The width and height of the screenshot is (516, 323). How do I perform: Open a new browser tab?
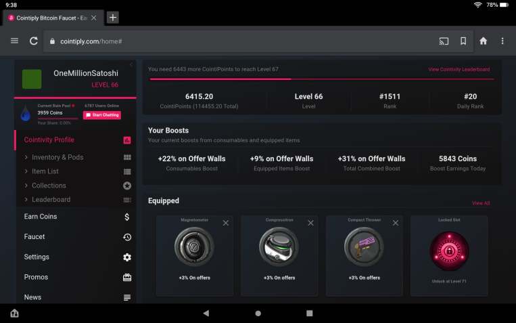[x=112, y=18]
